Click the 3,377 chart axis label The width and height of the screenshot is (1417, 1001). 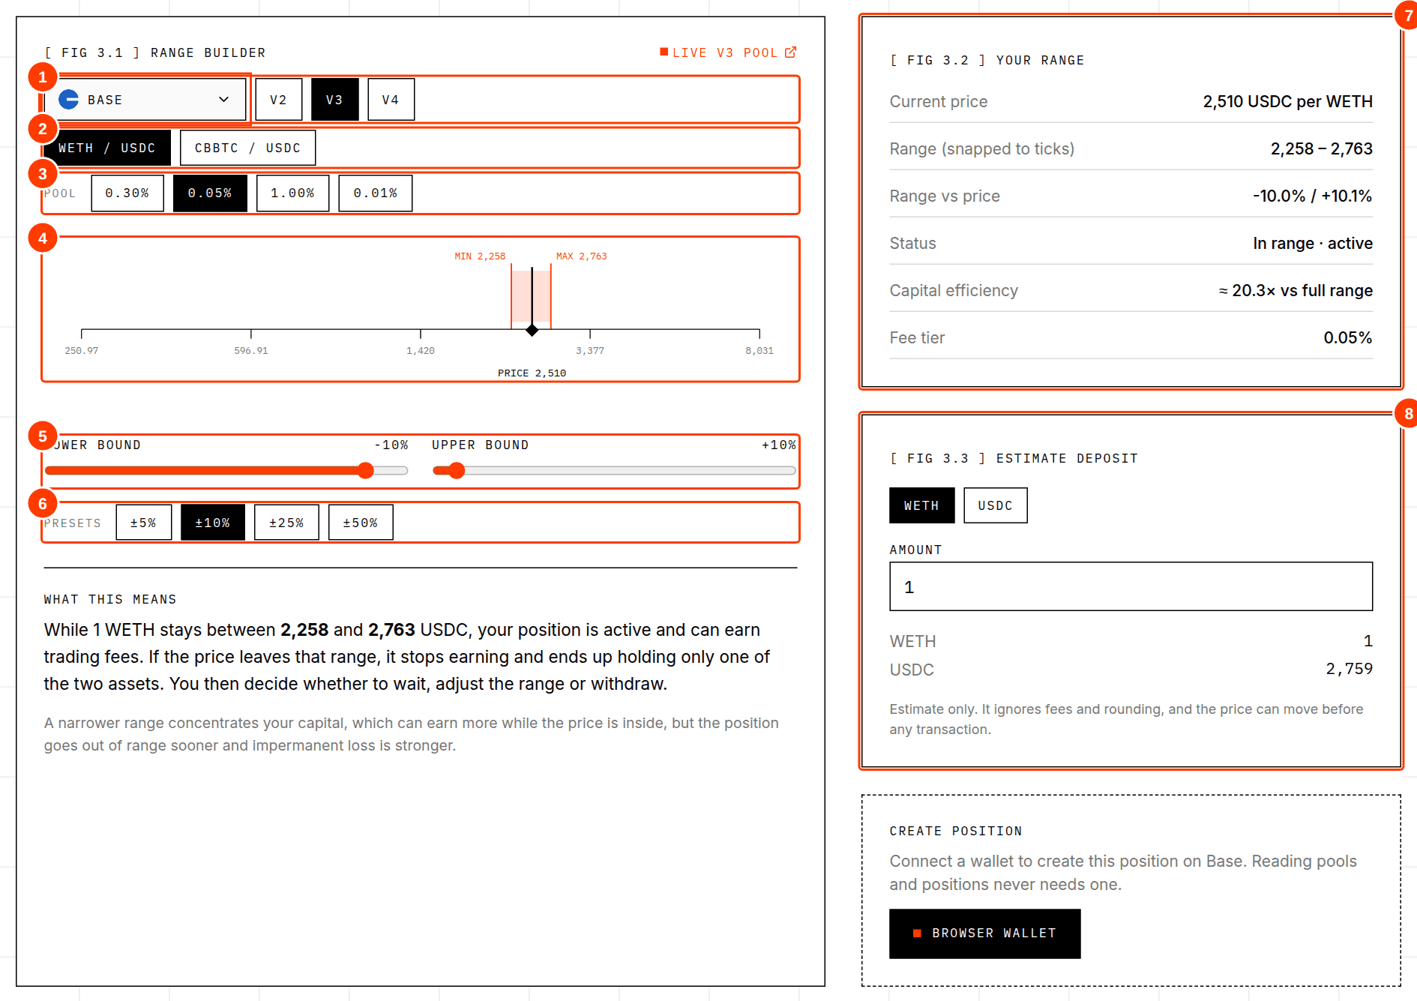click(590, 350)
